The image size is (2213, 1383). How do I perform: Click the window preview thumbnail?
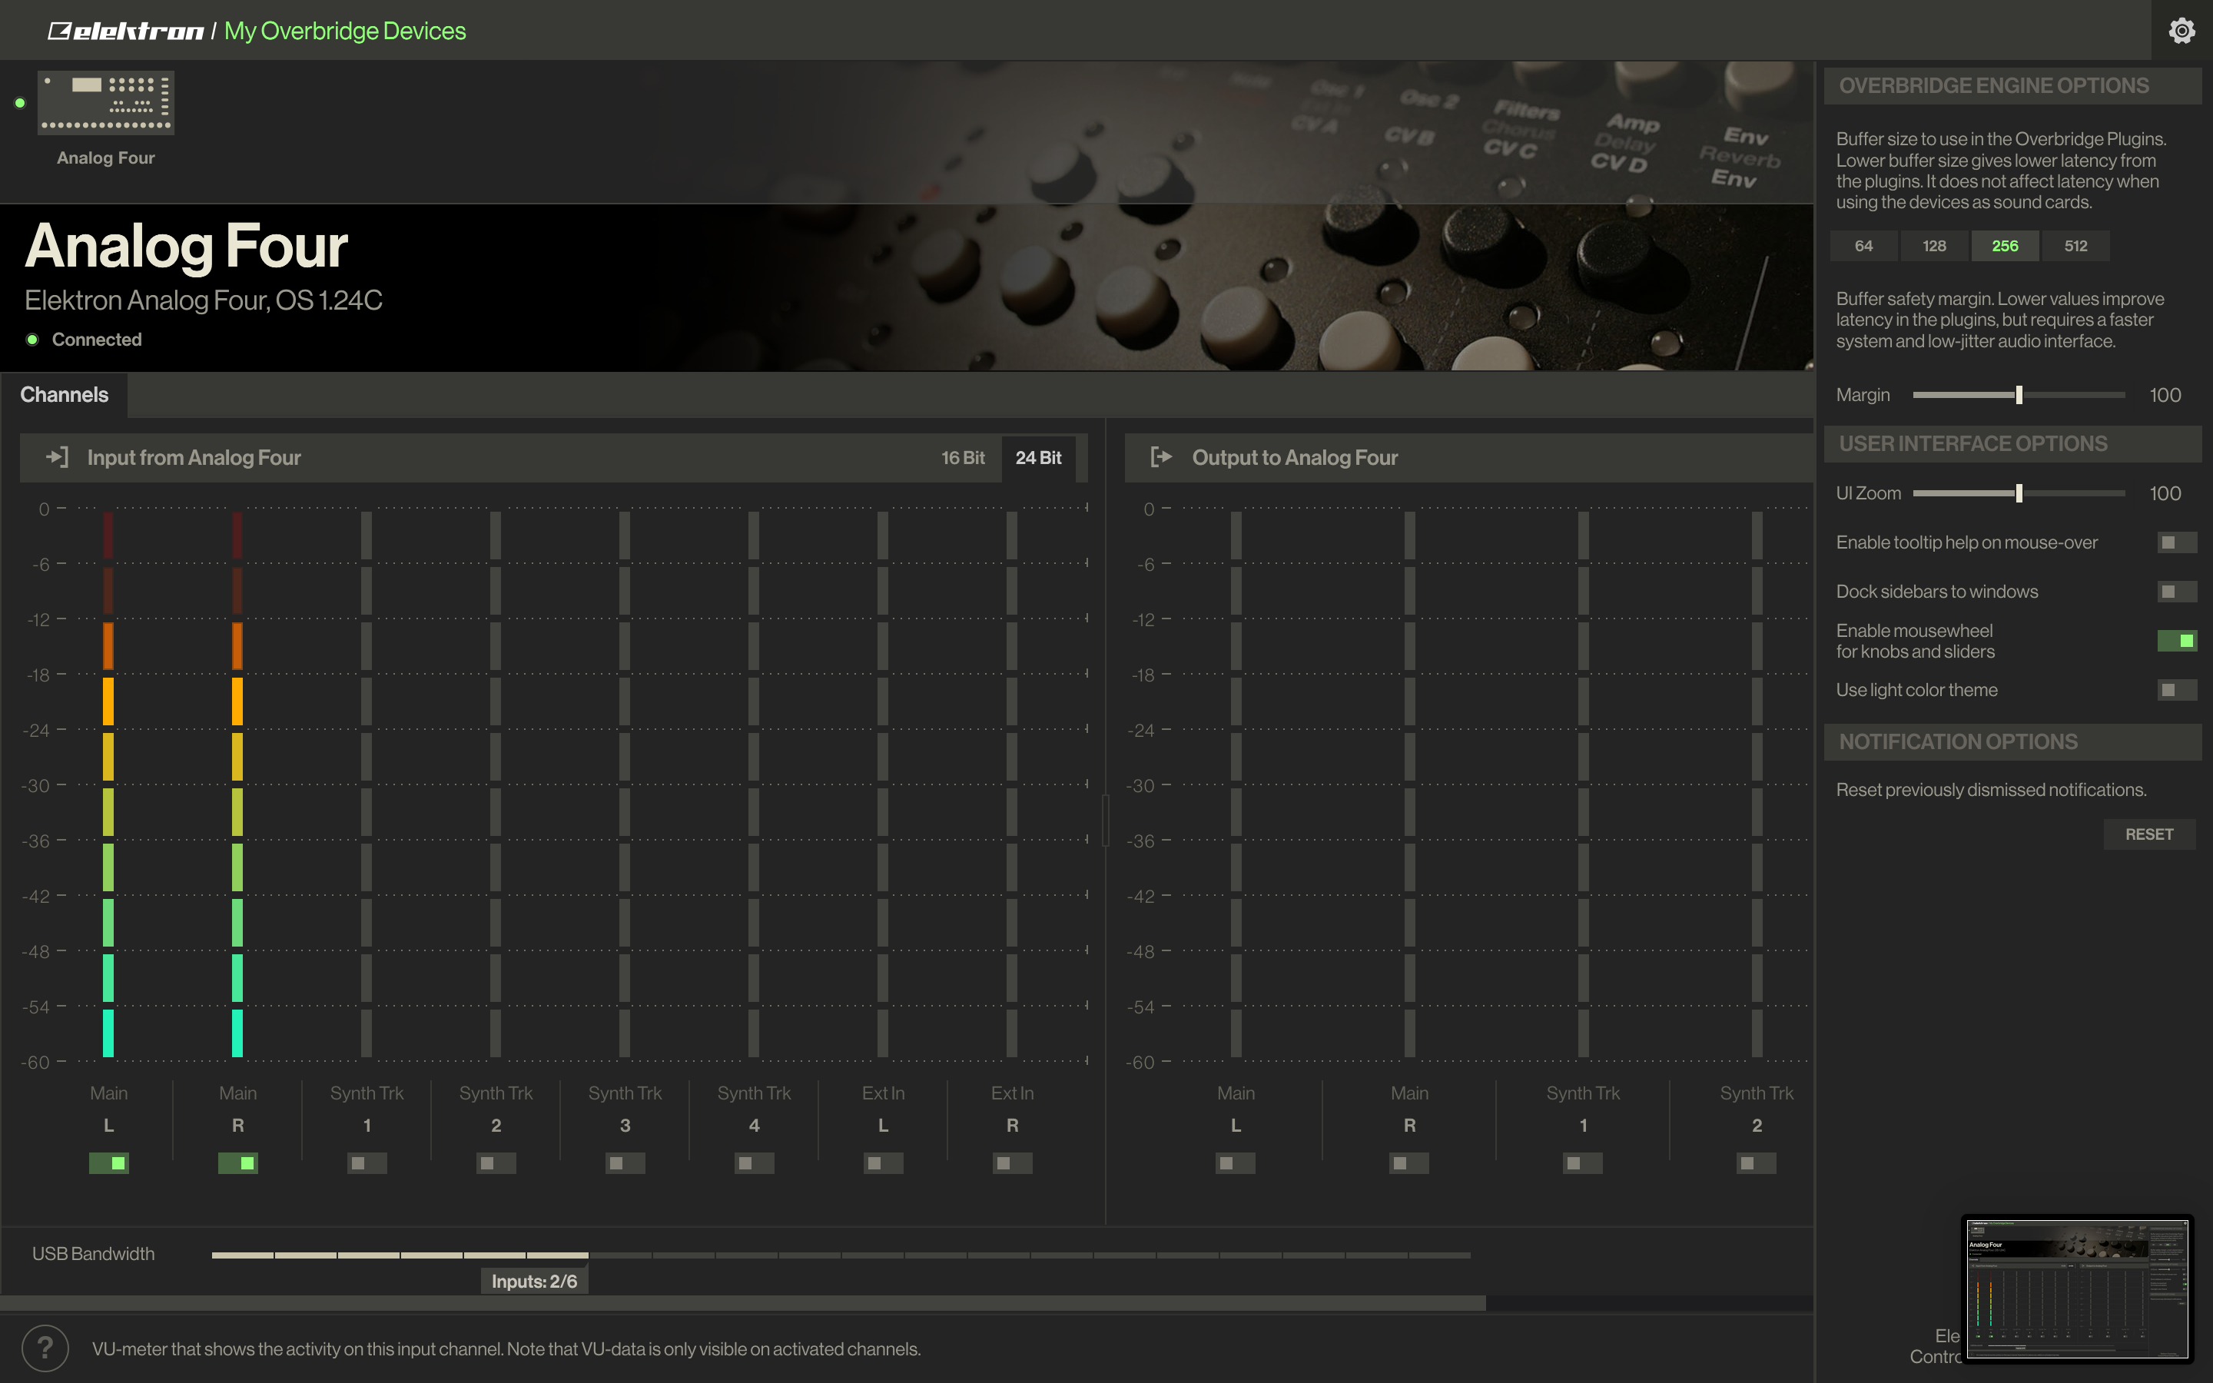[x=2077, y=1288]
